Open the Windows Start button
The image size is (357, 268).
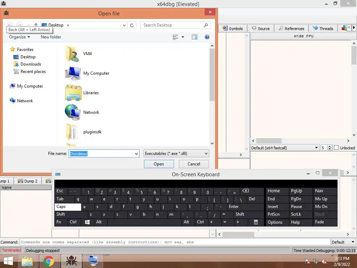tap(8, 261)
